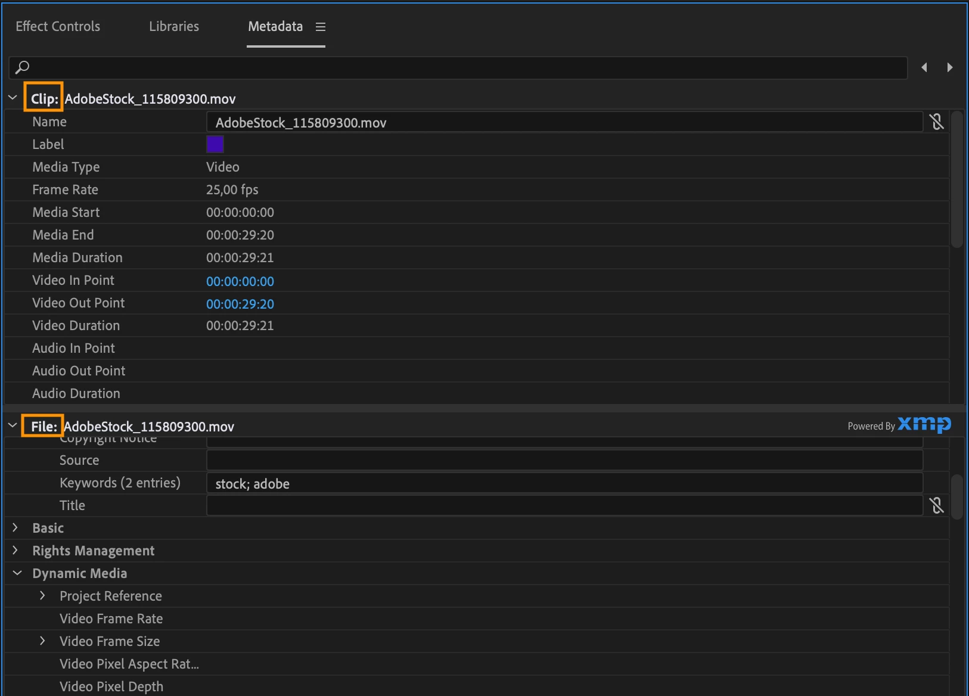Click into the Title input field
Screen dimensions: 969x696
pyautogui.click(x=565, y=505)
